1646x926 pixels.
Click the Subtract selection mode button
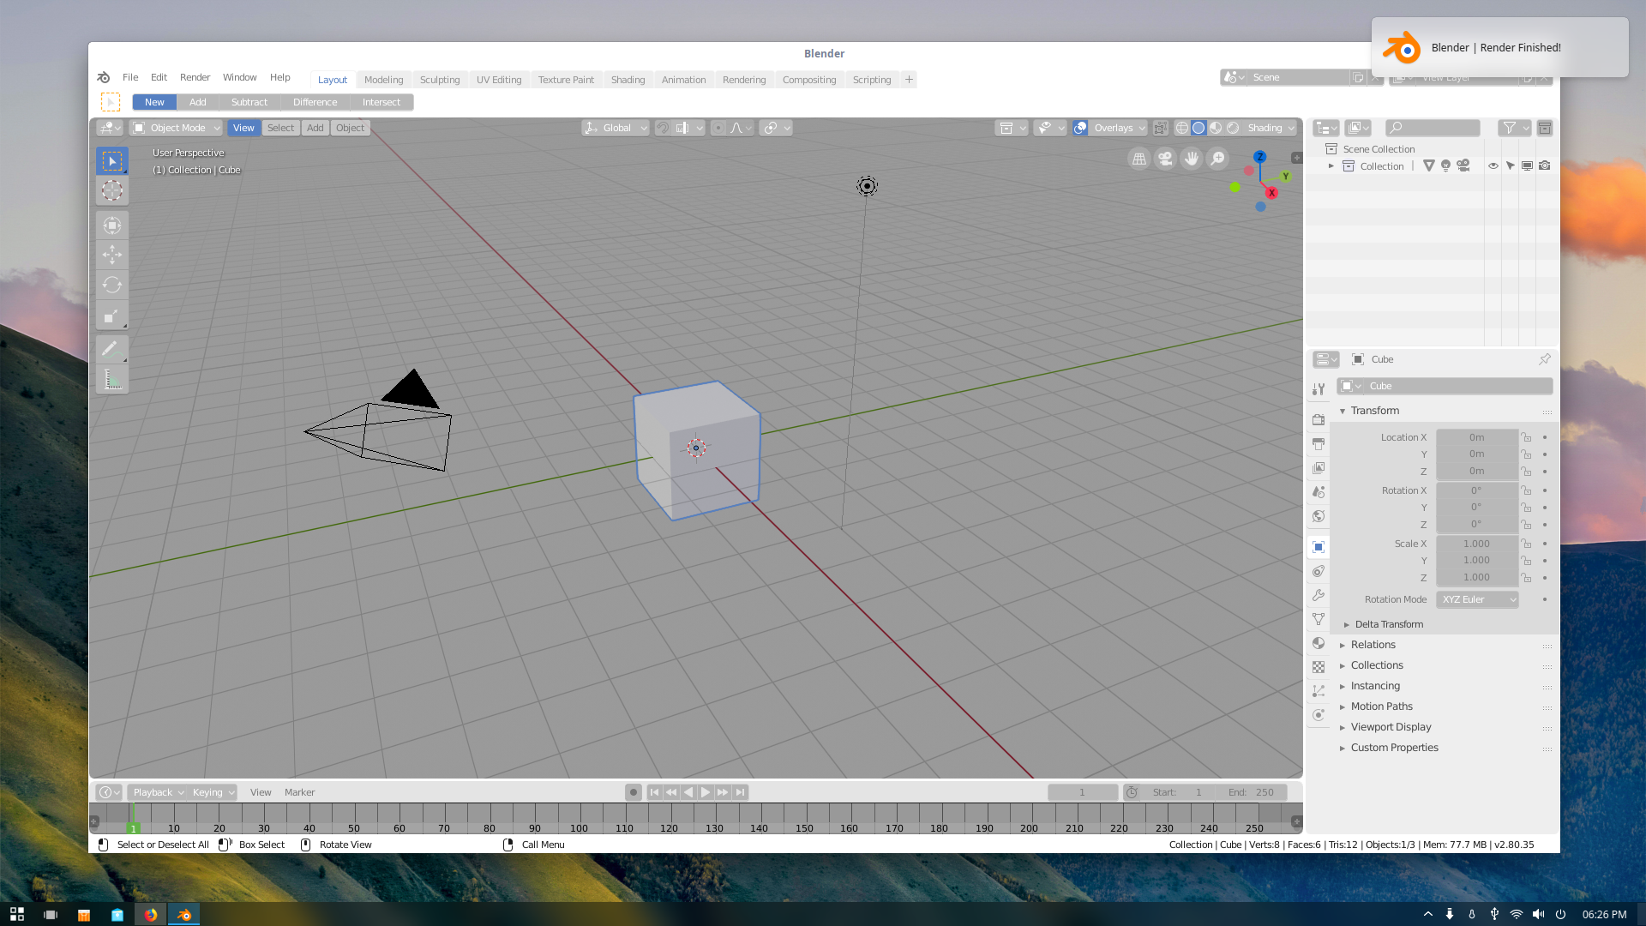249,102
